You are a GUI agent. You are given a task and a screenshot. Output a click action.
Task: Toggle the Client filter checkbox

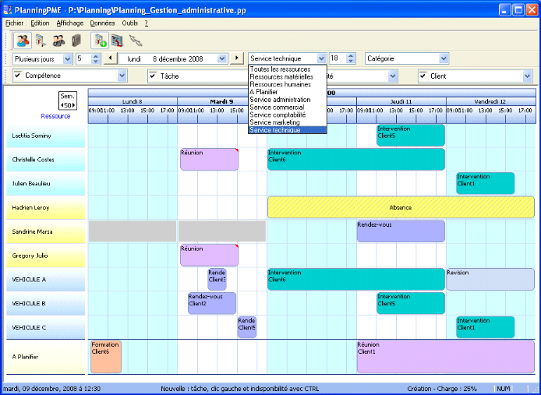(x=423, y=76)
